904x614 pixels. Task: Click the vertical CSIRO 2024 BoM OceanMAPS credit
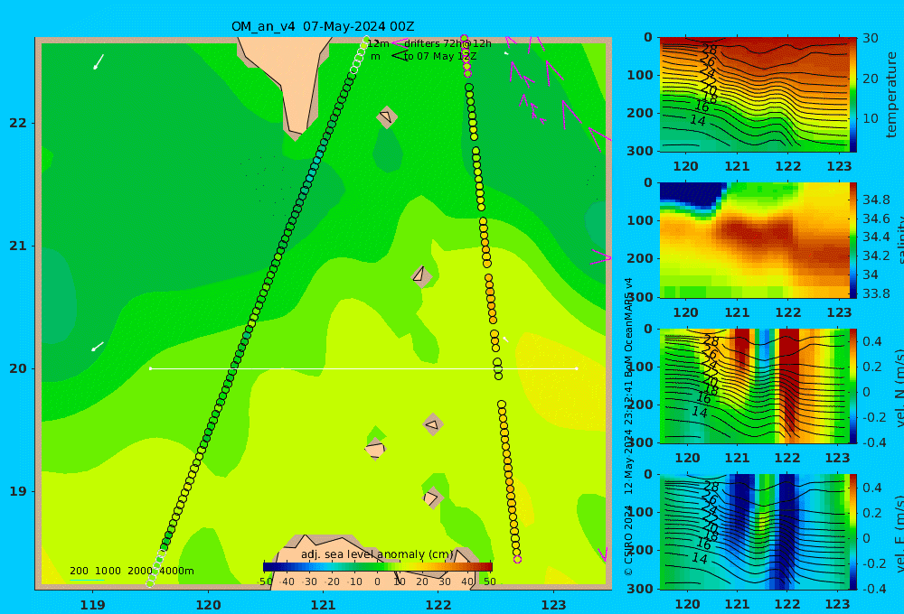pos(629,426)
